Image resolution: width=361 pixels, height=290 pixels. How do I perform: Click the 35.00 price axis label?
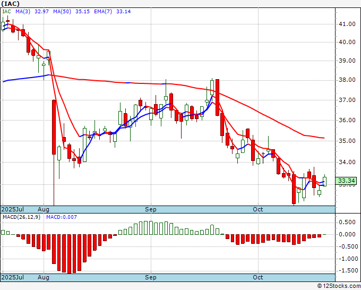coord(347,141)
